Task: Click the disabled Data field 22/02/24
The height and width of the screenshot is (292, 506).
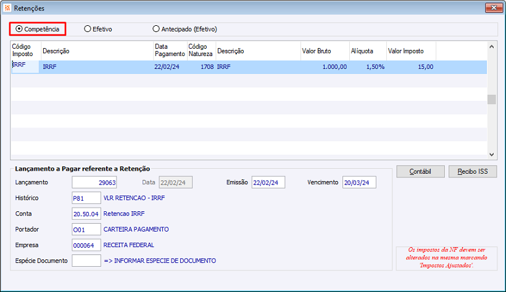Action: [175, 182]
